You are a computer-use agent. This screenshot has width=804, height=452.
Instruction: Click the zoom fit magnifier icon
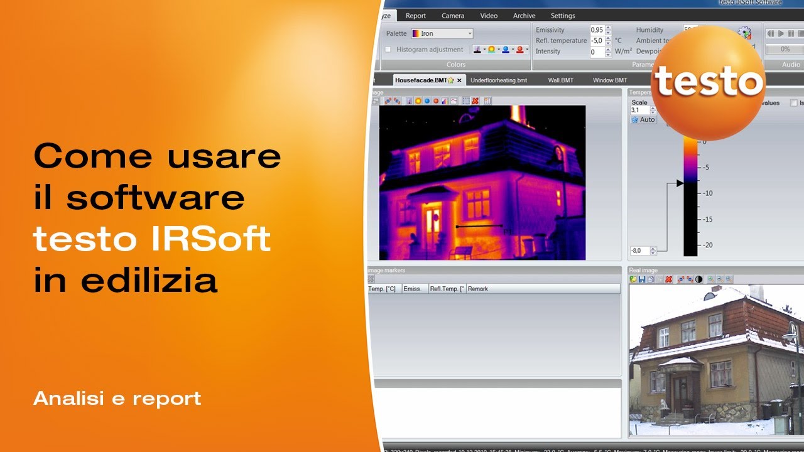click(729, 279)
